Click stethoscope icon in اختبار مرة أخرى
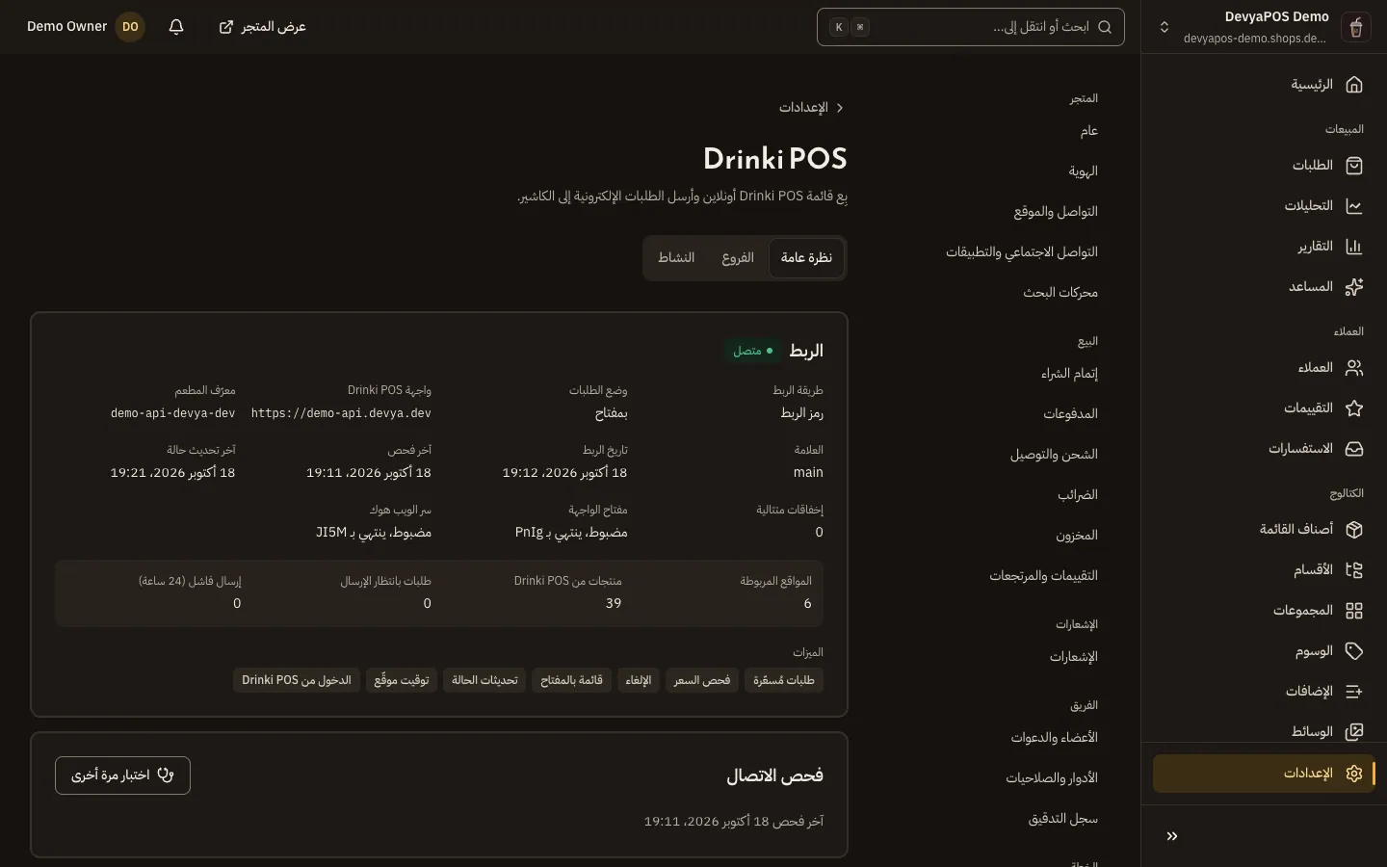Viewport: 1387px width, 867px height. pos(166,775)
